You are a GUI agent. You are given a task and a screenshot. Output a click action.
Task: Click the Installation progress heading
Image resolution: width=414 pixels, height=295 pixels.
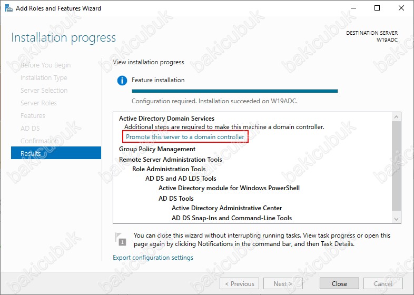point(63,37)
